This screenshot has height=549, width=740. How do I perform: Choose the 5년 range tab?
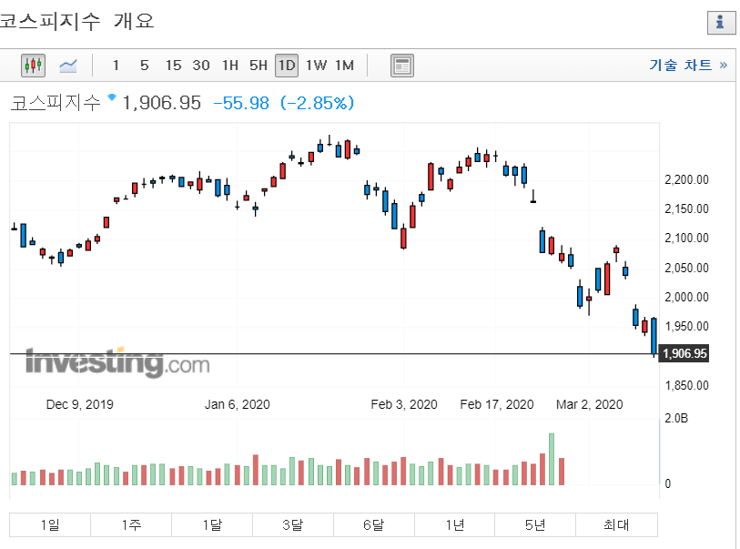point(535,524)
